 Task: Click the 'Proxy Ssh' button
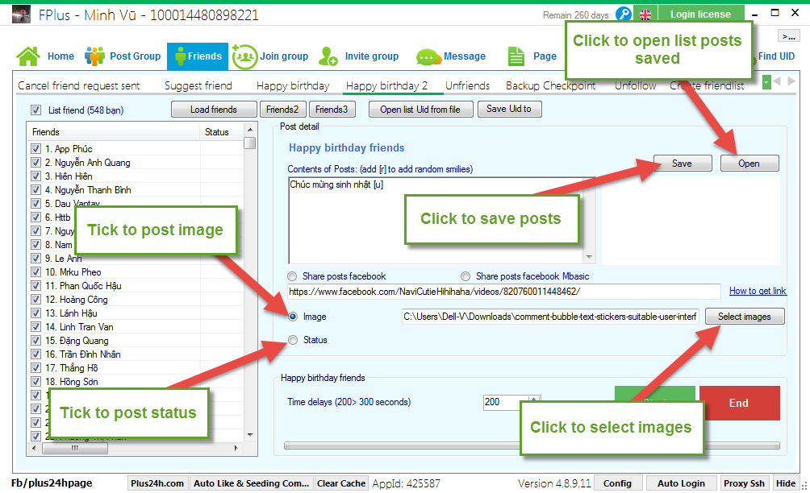[x=744, y=483]
